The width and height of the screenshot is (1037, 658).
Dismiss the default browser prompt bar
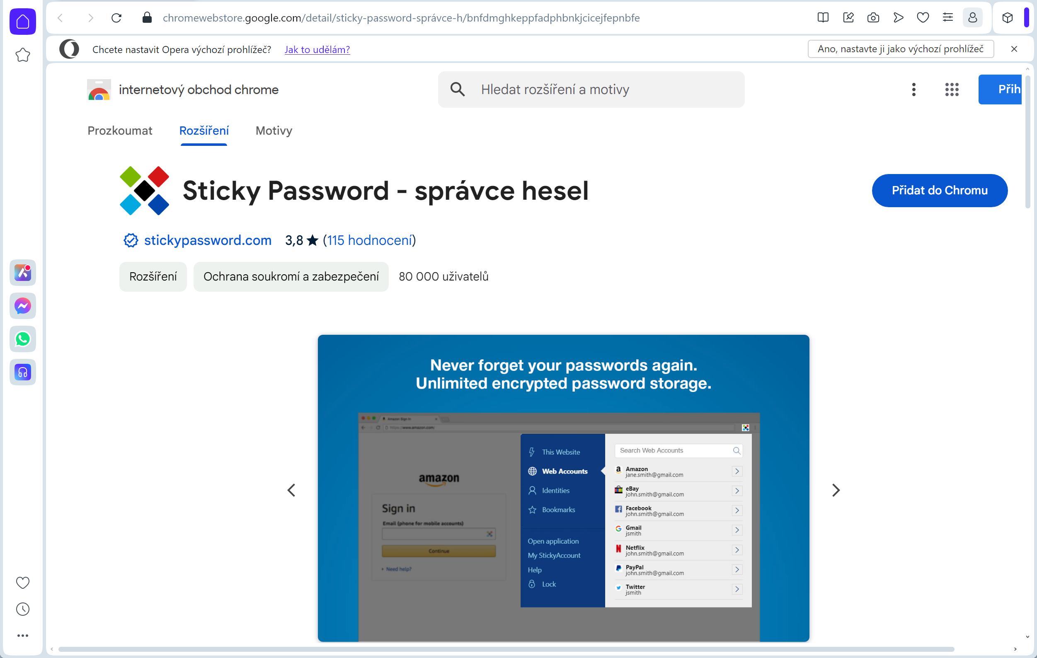pos(1014,49)
